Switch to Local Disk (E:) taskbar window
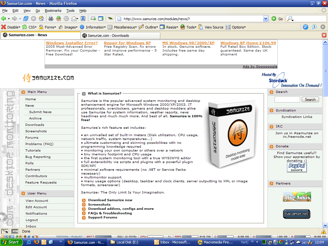 click(131, 242)
